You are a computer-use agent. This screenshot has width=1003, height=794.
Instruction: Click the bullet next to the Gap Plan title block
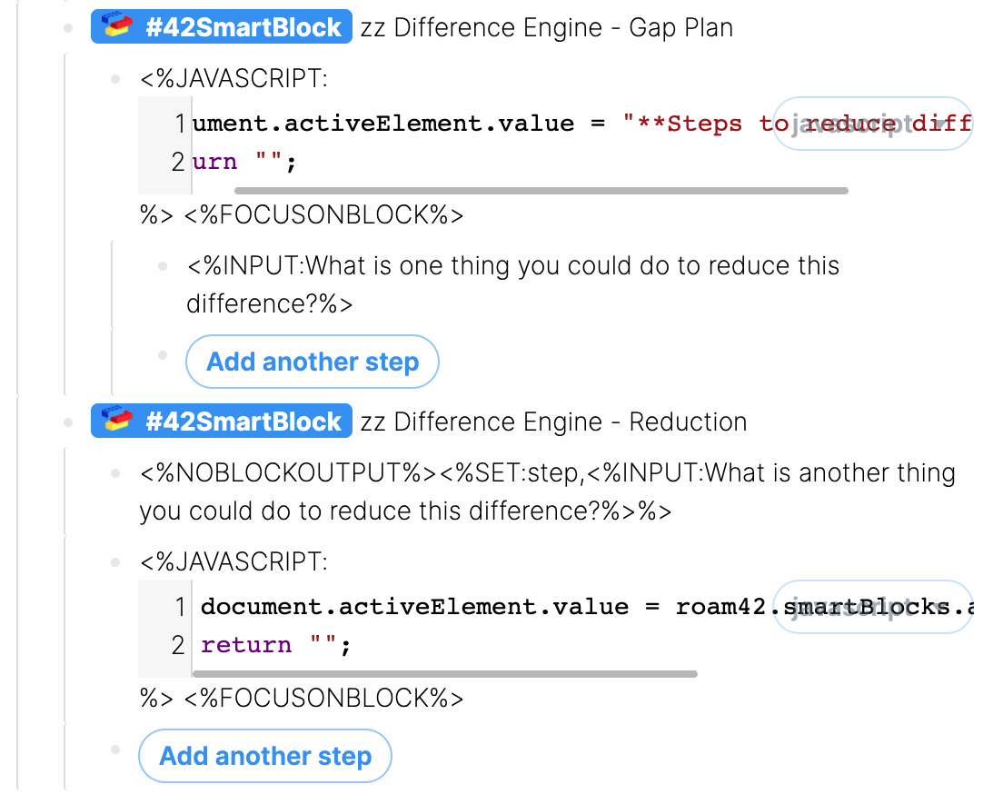click(68, 26)
